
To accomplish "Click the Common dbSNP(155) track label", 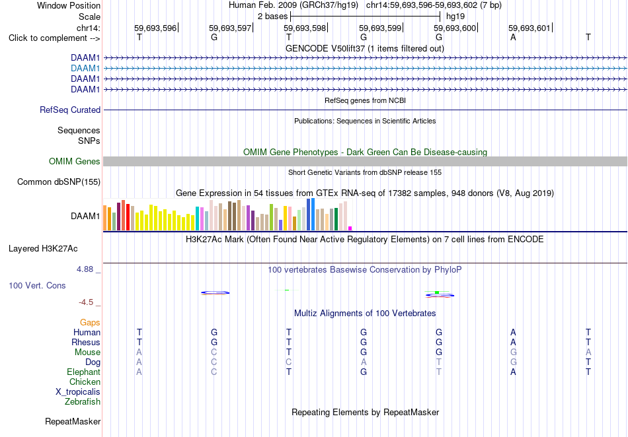I will pos(58,182).
